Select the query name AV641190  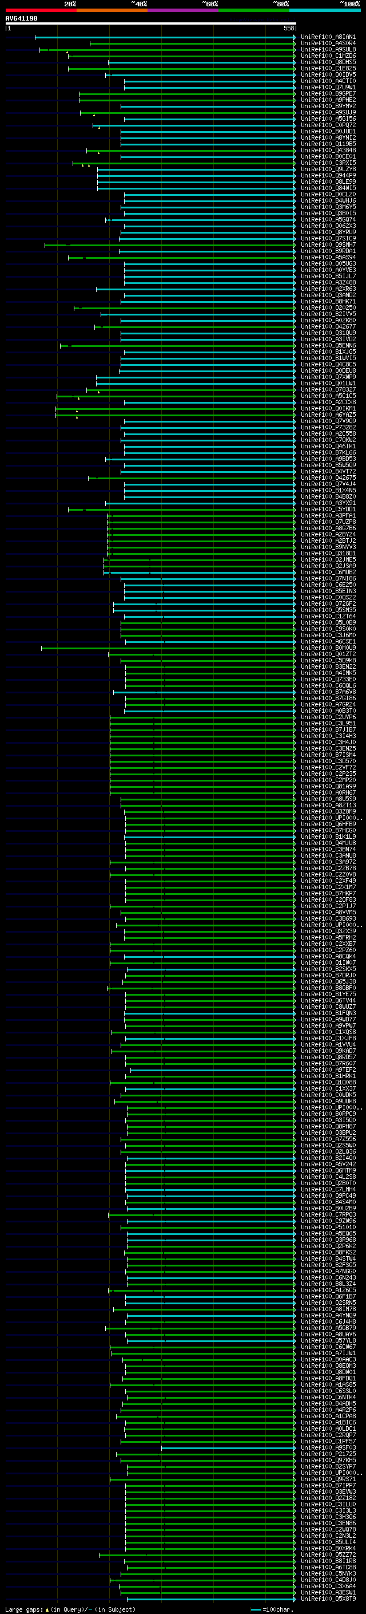point(21,19)
